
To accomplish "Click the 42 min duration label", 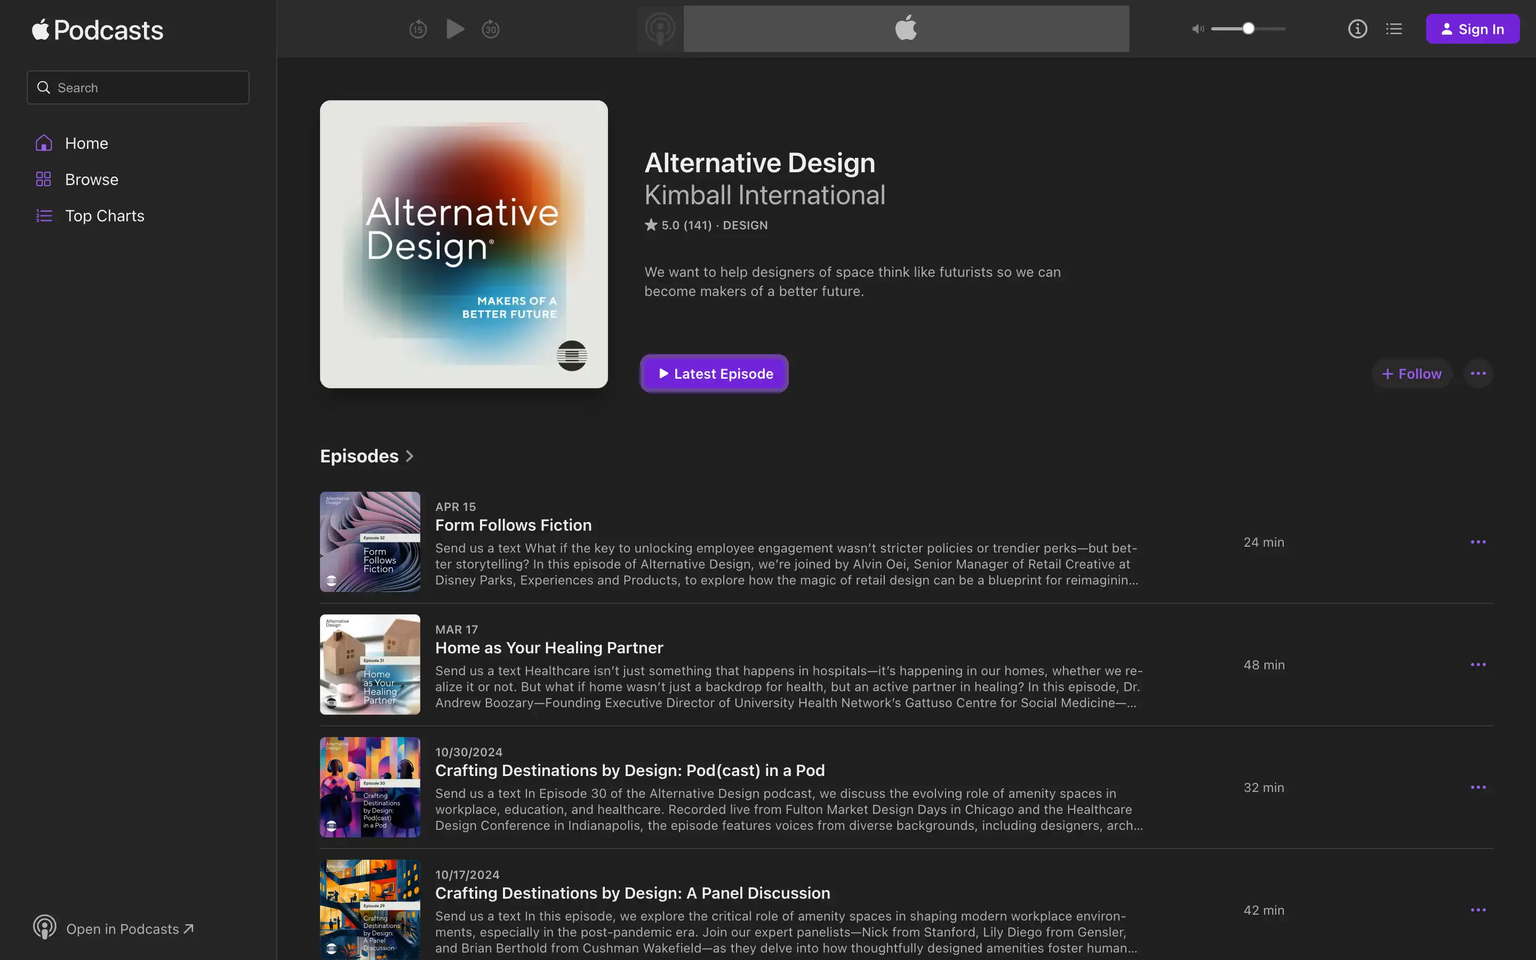I will click(1263, 910).
